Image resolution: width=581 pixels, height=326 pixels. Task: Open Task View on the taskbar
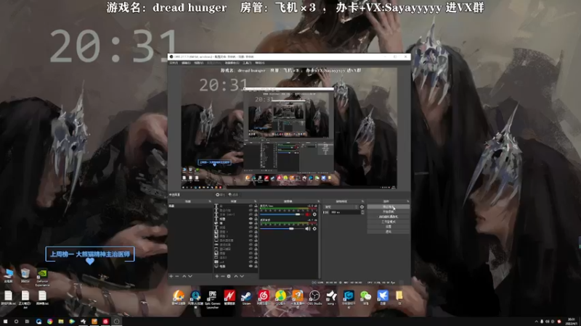27,322
